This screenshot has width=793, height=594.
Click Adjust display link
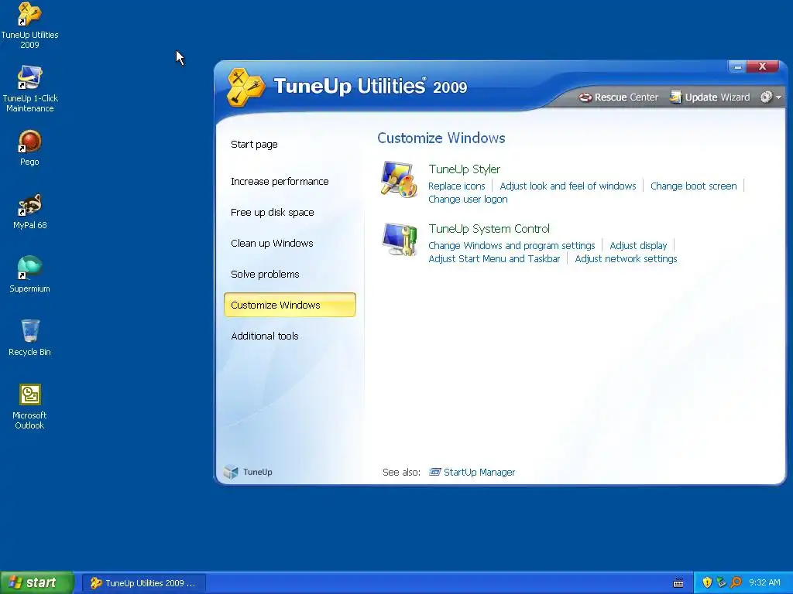(x=638, y=245)
